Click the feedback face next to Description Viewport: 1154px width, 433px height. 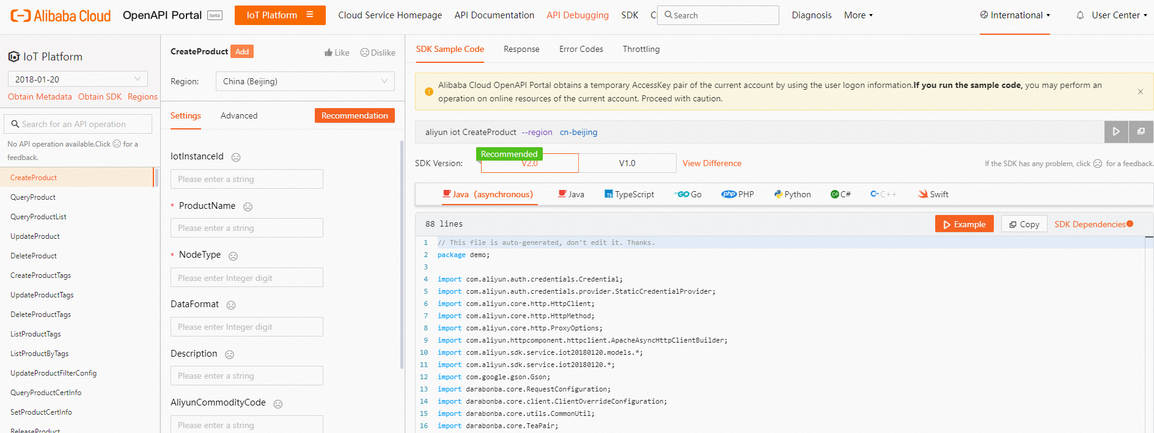[229, 355]
